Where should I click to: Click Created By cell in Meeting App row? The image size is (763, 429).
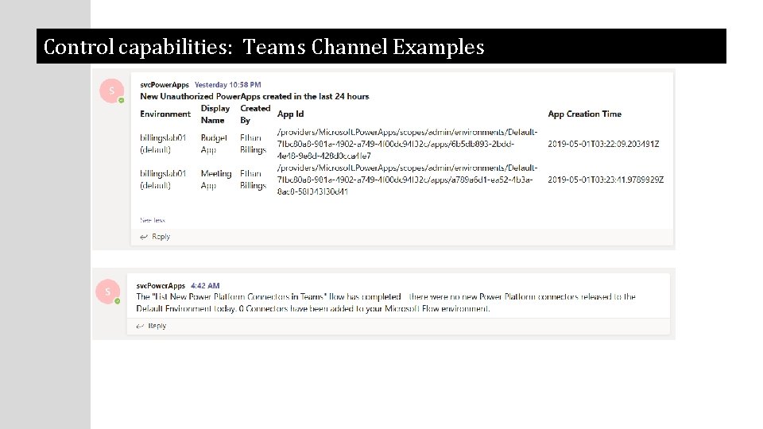253,180
